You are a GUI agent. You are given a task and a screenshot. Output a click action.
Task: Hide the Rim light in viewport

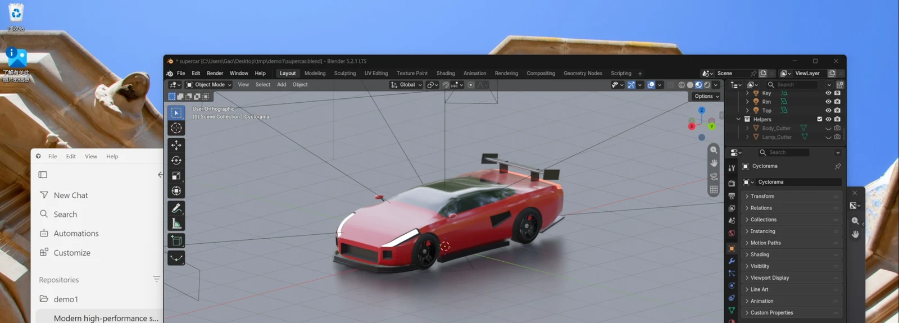tap(828, 102)
